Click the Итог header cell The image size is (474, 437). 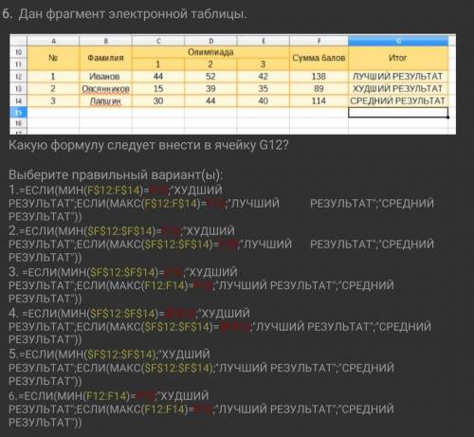click(398, 58)
